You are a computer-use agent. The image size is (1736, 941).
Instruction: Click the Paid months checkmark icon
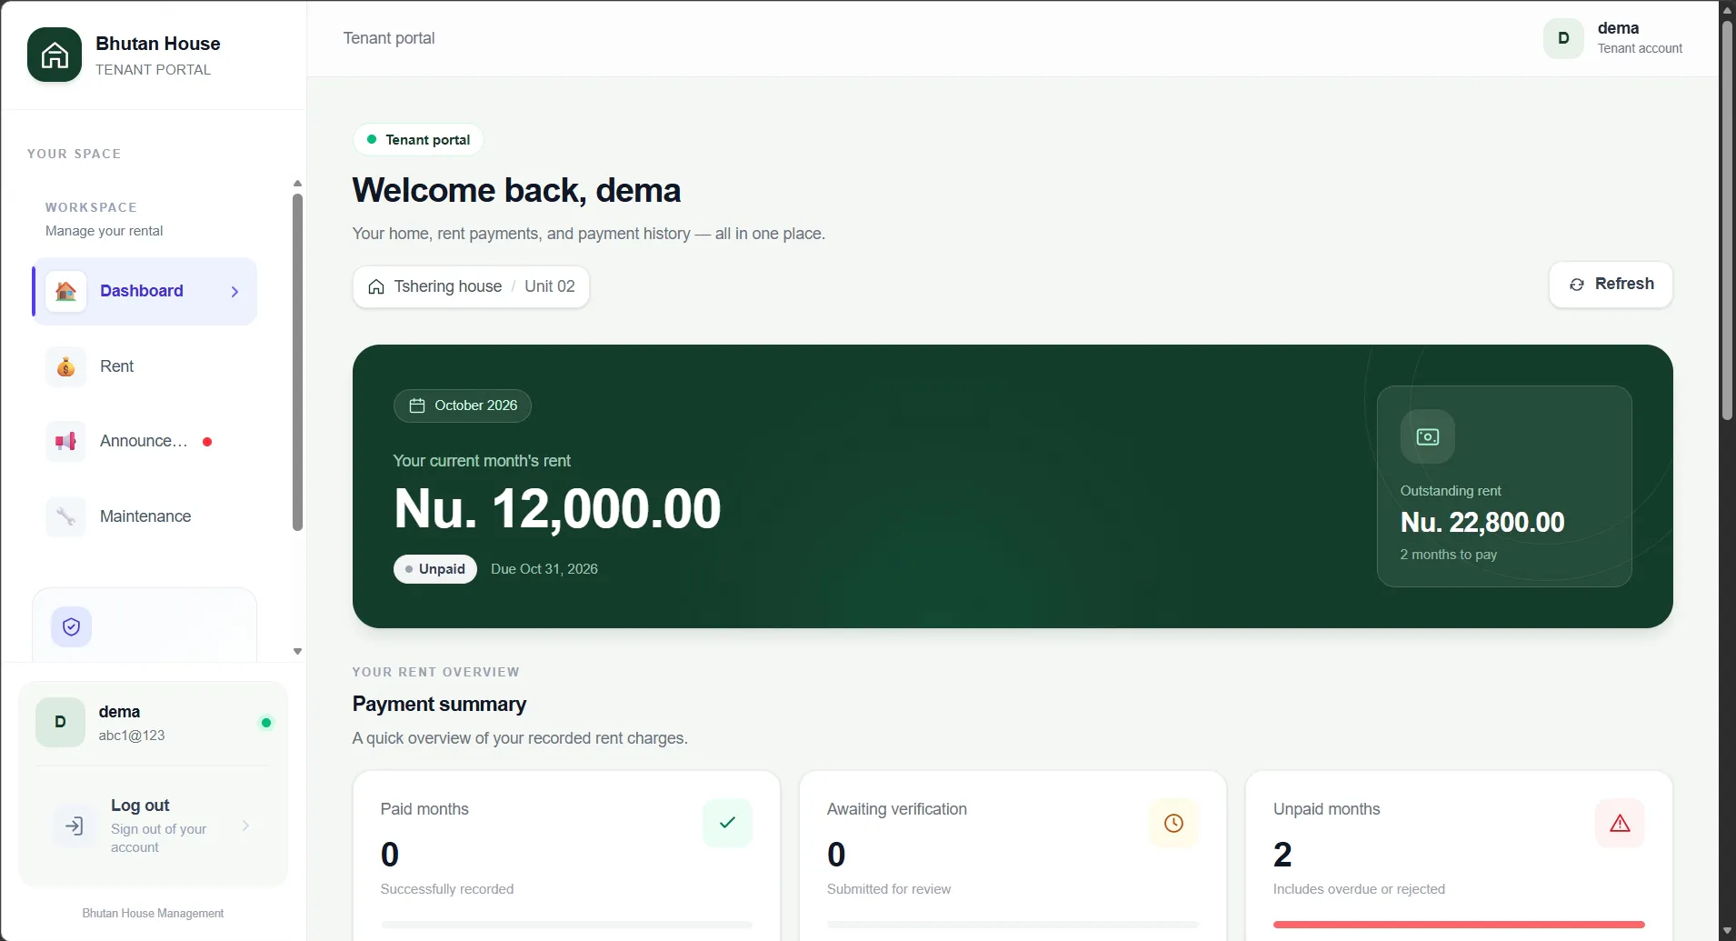(727, 823)
